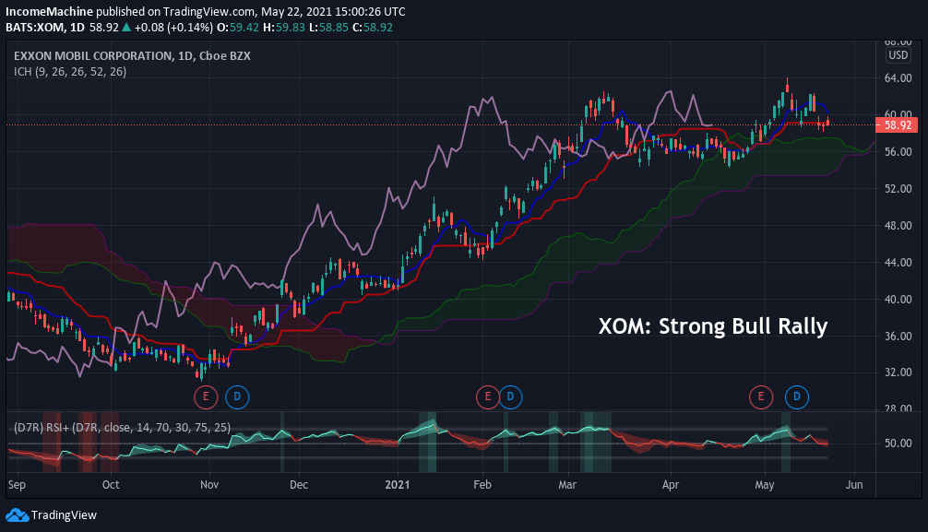Click the E earnings marker near May
The width and height of the screenshot is (928, 532).
pos(760,397)
